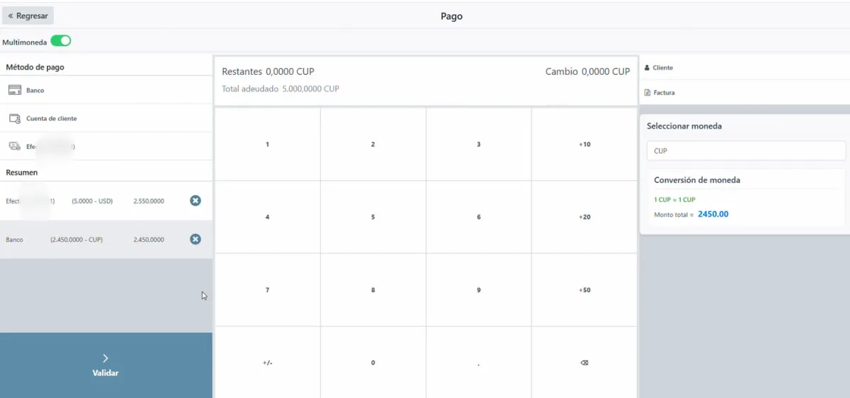Tap numpad key 3
This screenshot has width=850, height=398.
[479, 144]
